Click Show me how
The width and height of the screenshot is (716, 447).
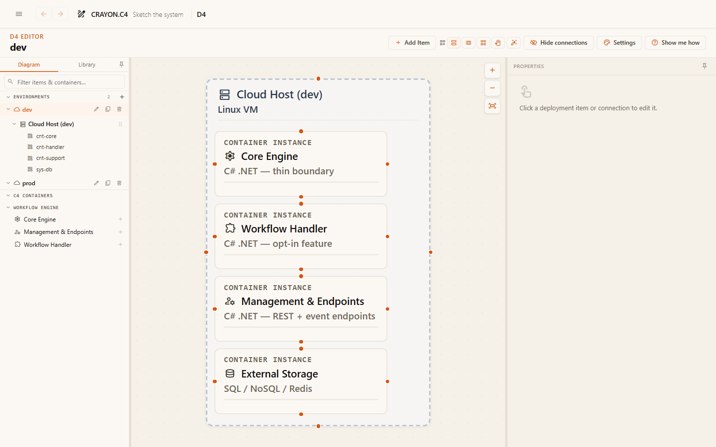(675, 43)
